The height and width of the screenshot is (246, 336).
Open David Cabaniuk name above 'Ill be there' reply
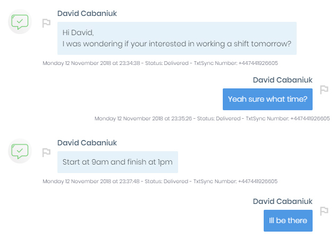(283, 201)
